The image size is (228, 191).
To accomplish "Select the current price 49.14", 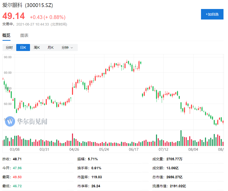I will click(x=13, y=16).
